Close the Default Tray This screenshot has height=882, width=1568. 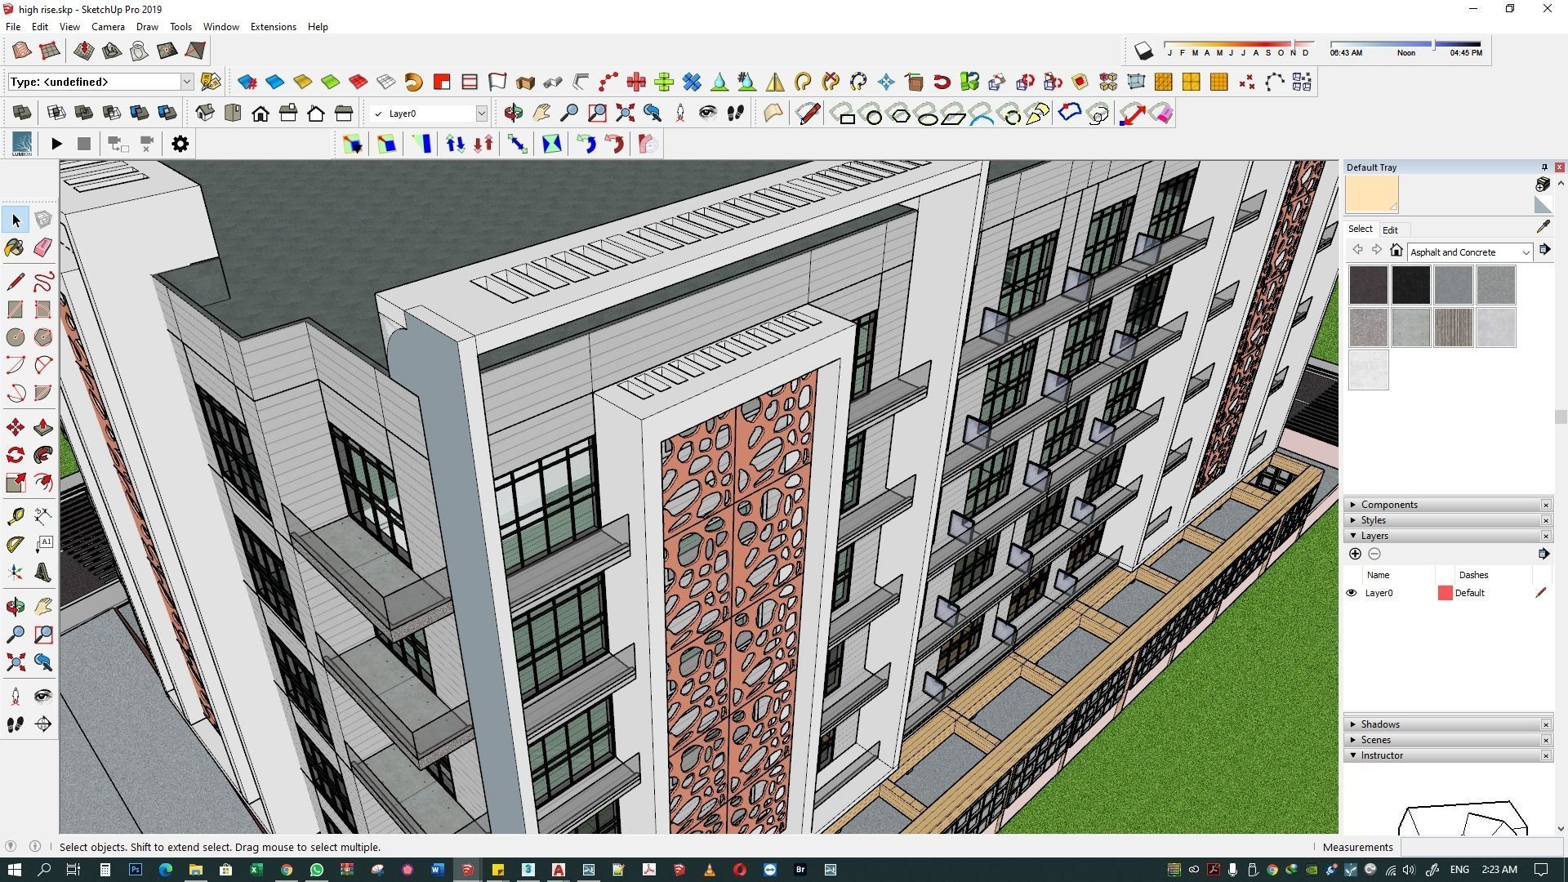1559,167
